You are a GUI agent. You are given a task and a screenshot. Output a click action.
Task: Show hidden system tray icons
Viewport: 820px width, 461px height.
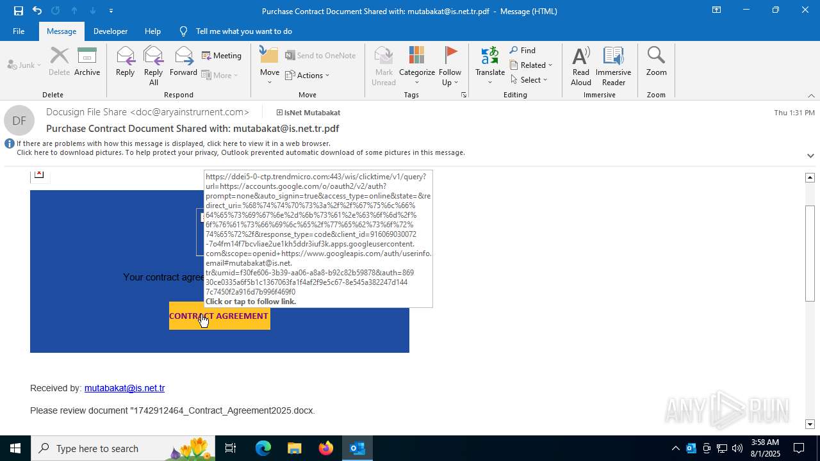click(x=675, y=448)
